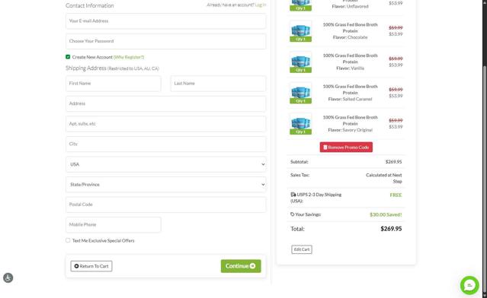Open the accessibility options icon
This screenshot has height=298, width=487.
8,277
